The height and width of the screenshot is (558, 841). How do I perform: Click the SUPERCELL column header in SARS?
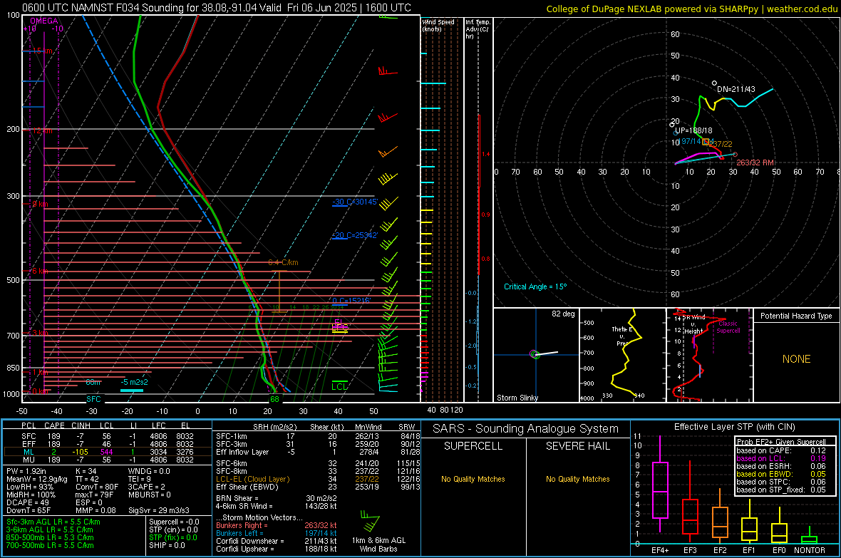click(x=473, y=446)
